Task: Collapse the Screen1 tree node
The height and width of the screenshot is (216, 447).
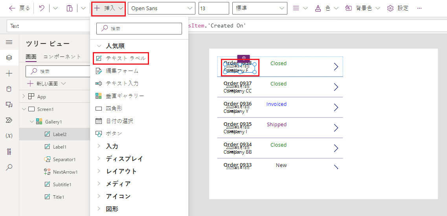Action: click(23, 109)
